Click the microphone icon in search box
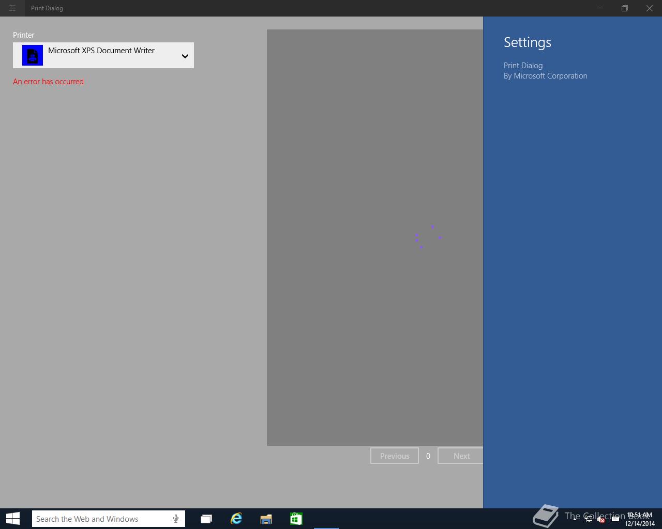Viewport: 662px width, 529px height. 176,519
